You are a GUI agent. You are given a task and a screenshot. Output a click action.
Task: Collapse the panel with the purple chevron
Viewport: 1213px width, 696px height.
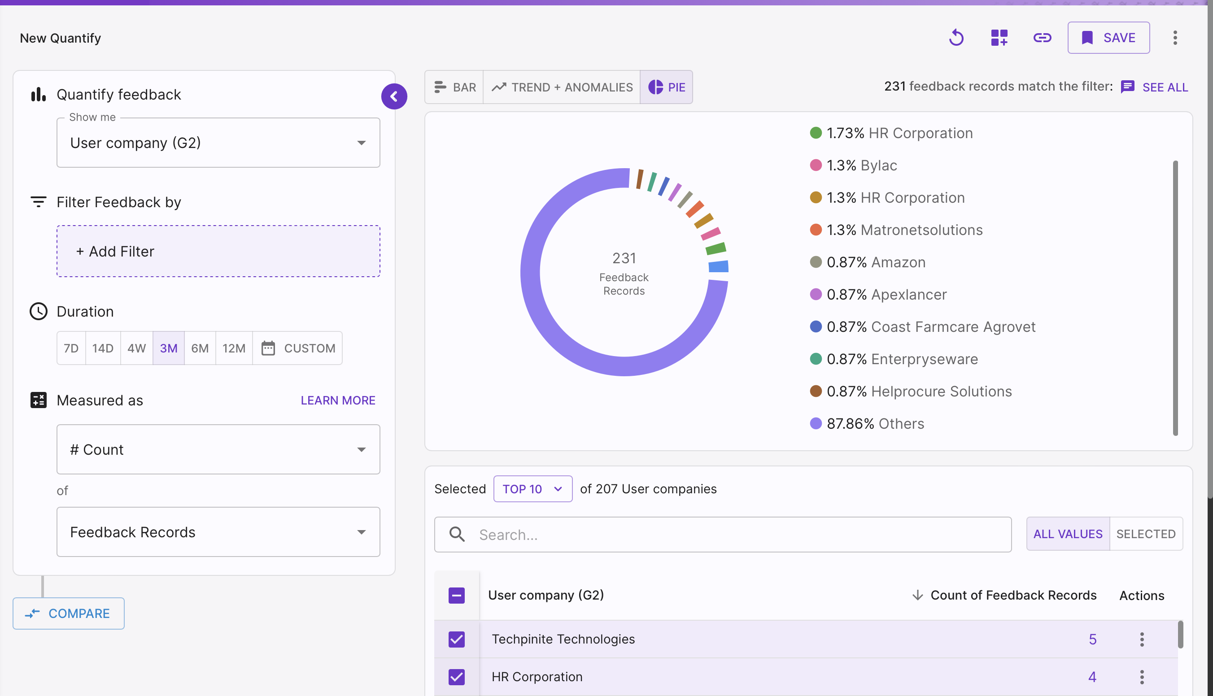click(394, 96)
